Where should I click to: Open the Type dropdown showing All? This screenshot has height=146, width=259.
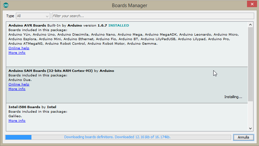click(33, 16)
